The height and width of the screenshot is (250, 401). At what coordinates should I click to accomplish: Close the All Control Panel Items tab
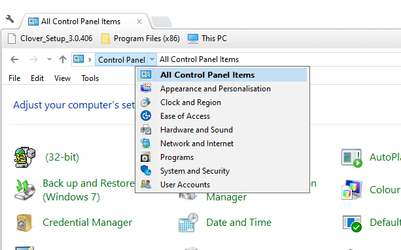pyautogui.click(x=139, y=22)
